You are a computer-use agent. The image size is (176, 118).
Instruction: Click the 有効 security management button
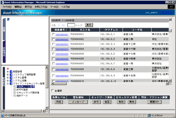(121, 102)
